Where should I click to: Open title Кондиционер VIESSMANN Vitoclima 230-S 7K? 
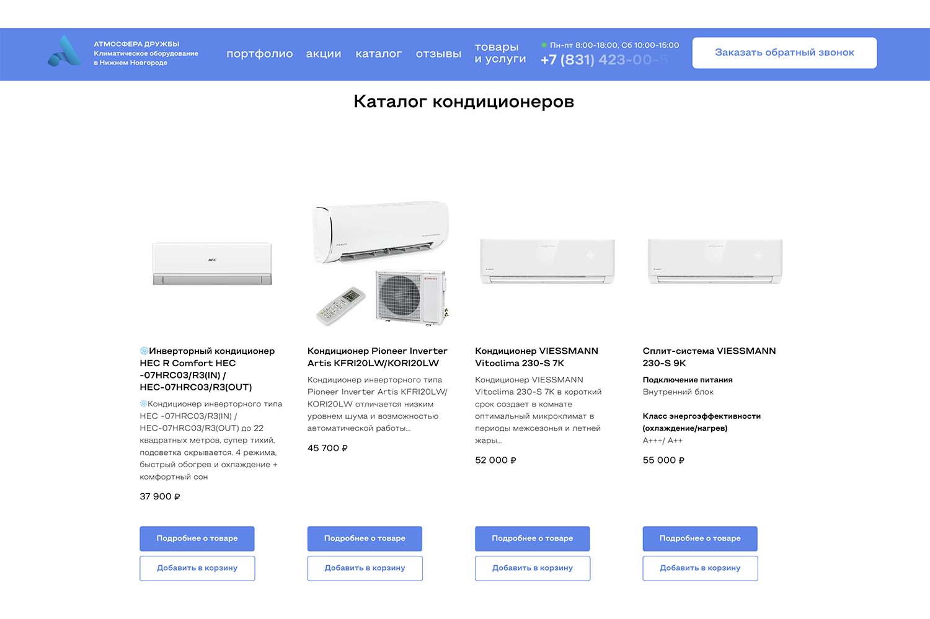[536, 357]
